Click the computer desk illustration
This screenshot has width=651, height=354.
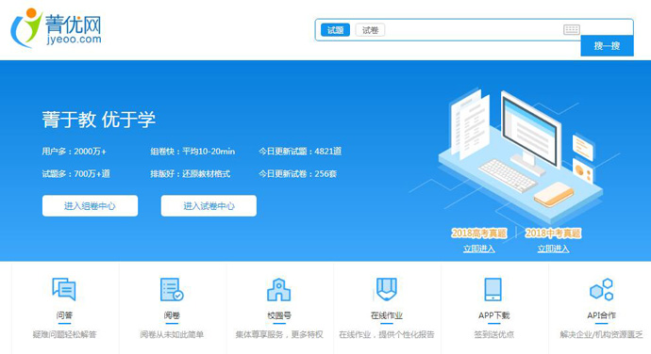[x=521, y=155]
